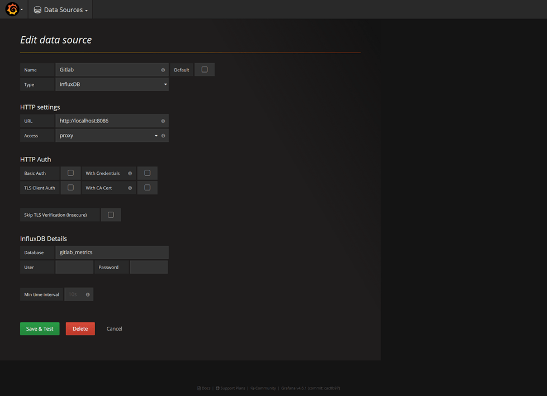Click the HTTP Auth section heading

(x=36, y=159)
